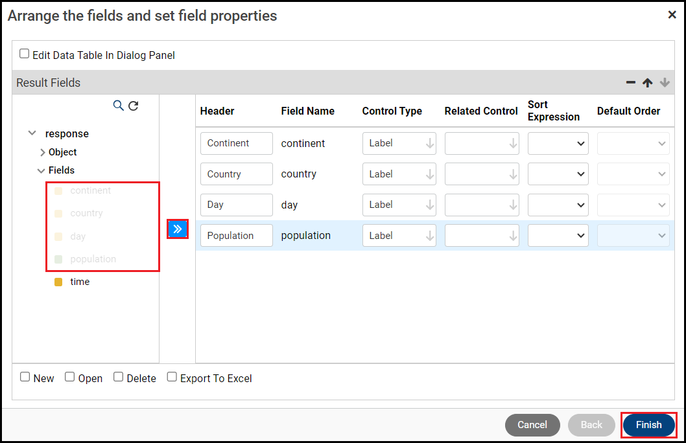Click the double-arrow add fields button

click(x=178, y=229)
